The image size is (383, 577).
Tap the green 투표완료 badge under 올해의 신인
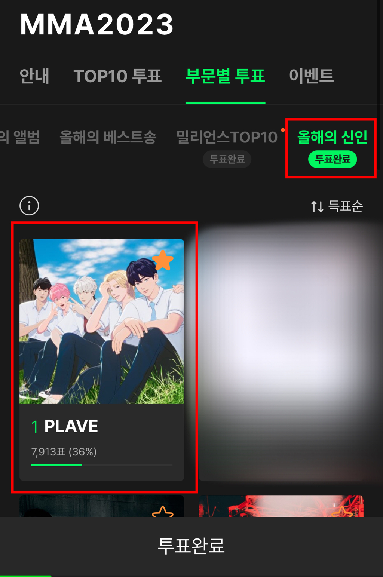(333, 159)
